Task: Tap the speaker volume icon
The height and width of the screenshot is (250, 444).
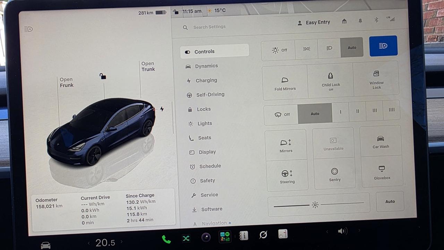Action: tap(342, 231)
